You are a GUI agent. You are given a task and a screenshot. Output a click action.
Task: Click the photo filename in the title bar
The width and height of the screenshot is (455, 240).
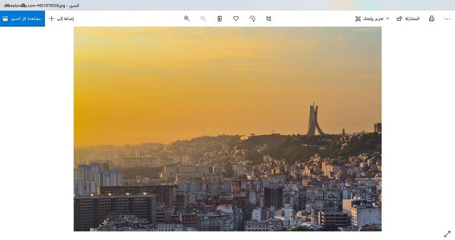[34, 5]
